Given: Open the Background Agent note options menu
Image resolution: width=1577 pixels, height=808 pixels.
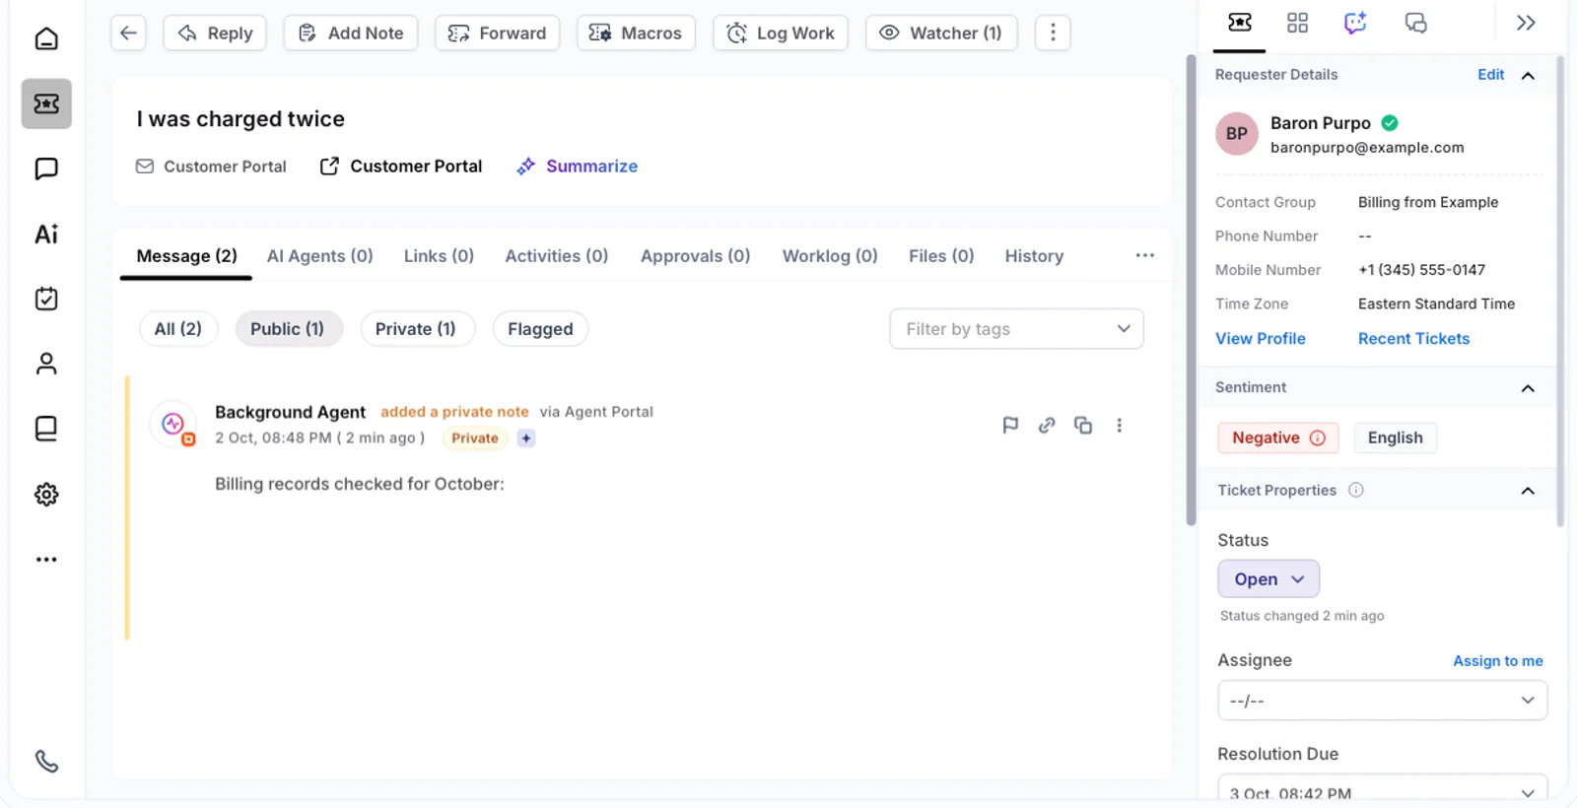Looking at the screenshot, I should [x=1119, y=425].
